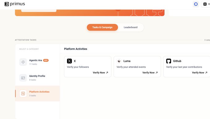Click the NEW badge beside Agentic Ara
The width and height of the screenshot is (210, 119).
pos(46,60)
